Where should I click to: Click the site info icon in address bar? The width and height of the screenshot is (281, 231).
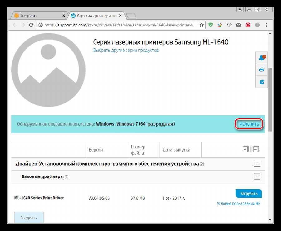(41, 25)
